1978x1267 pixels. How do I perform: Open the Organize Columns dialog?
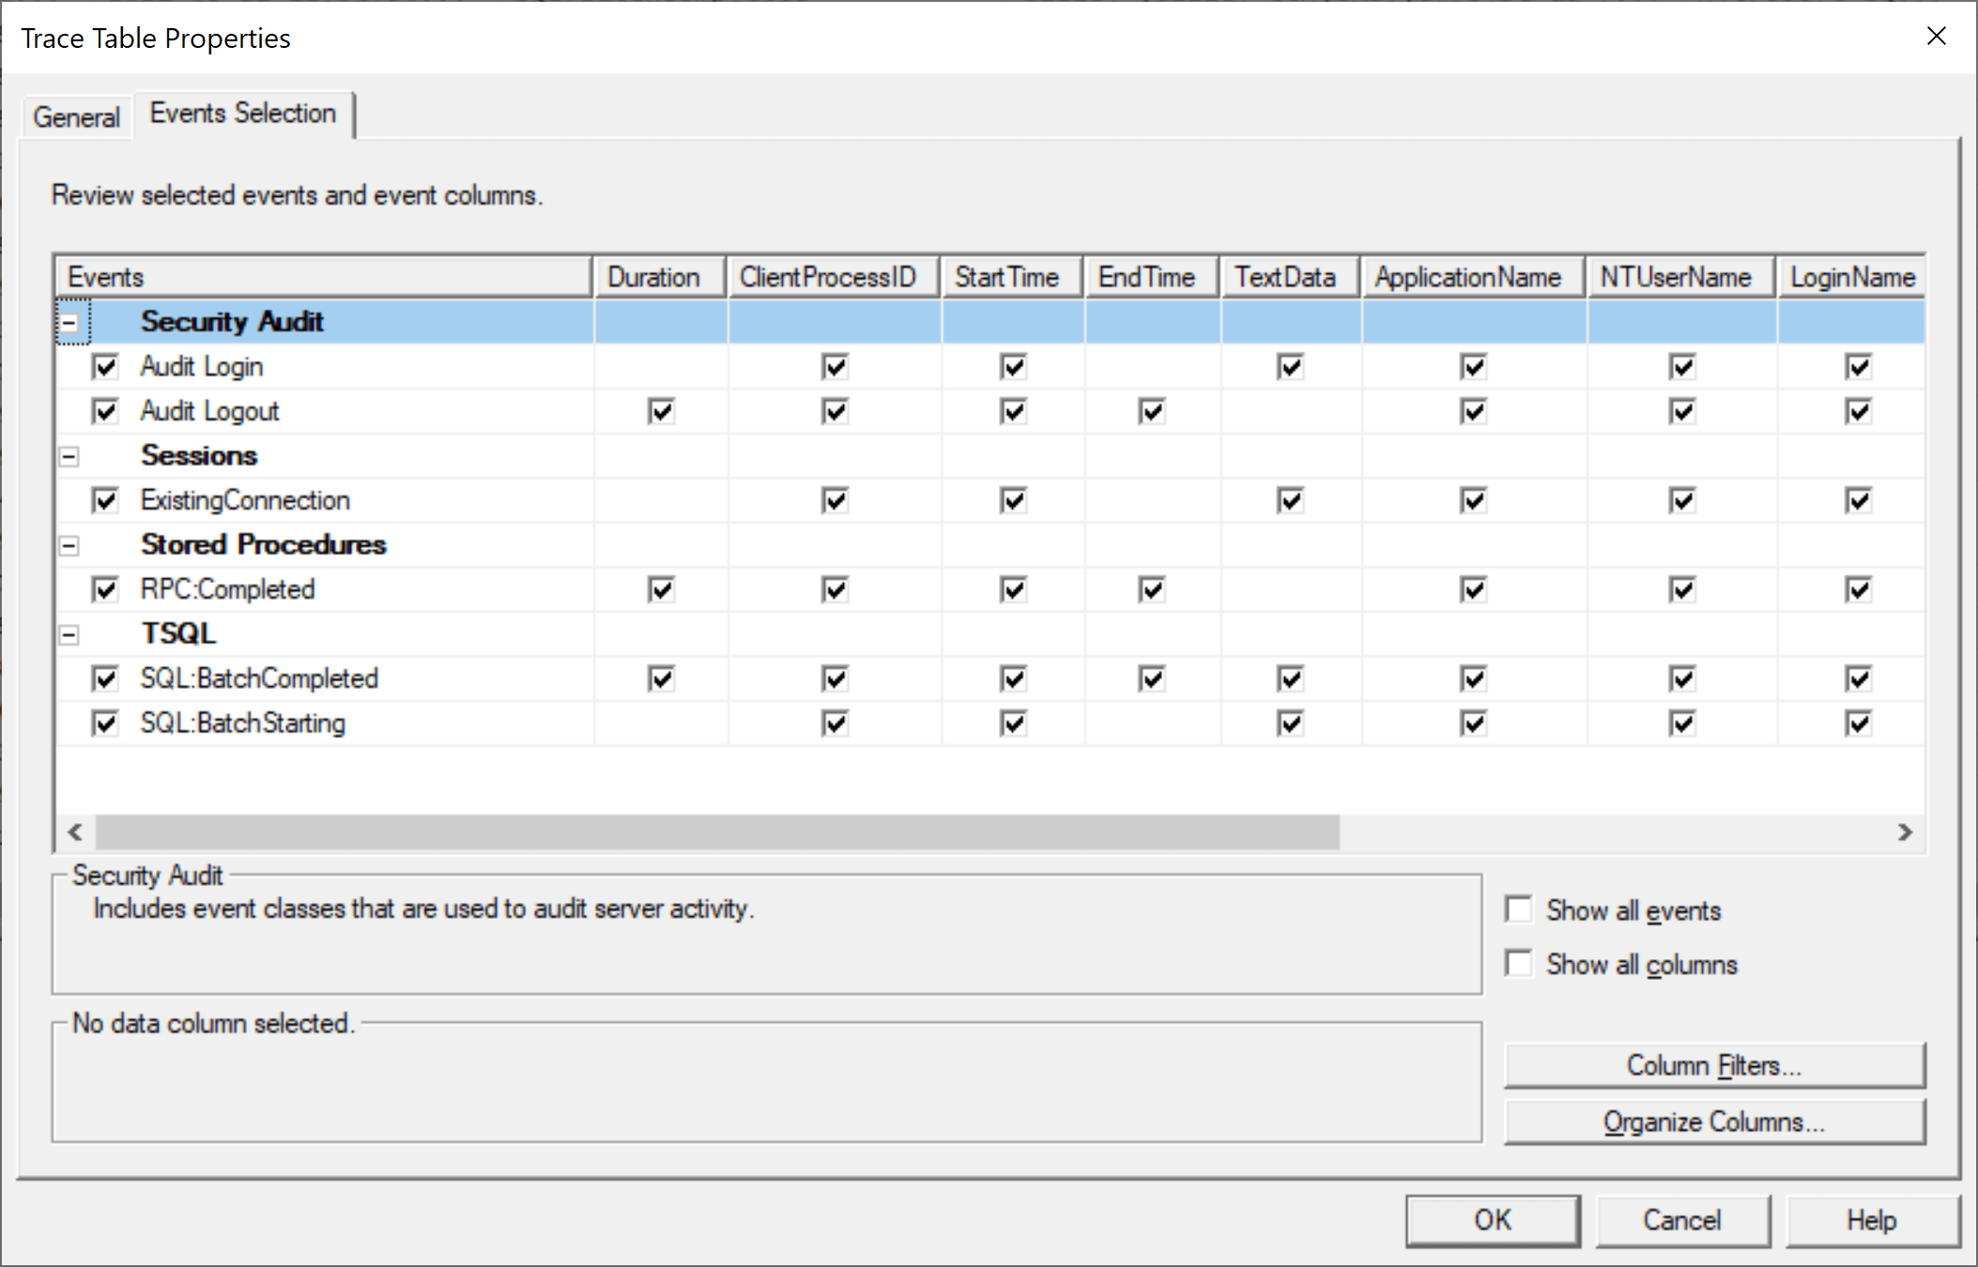pos(1714,1121)
